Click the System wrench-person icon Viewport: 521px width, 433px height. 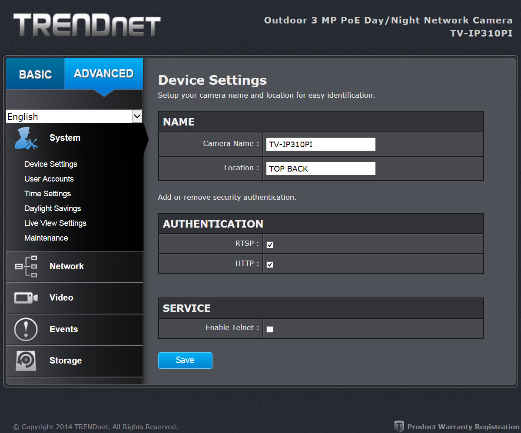pyautogui.click(x=26, y=139)
